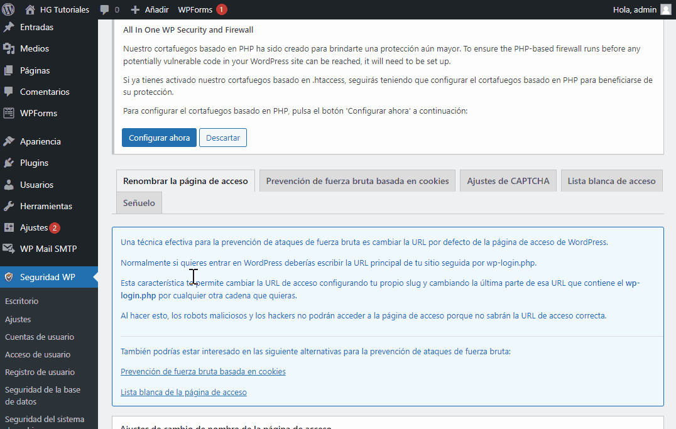Click the All In One WP Security and Firewall heading
Screen dimensions: 676x429
click(x=188, y=30)
